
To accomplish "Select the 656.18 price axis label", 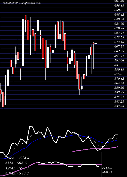I will [x=119, y=6].
